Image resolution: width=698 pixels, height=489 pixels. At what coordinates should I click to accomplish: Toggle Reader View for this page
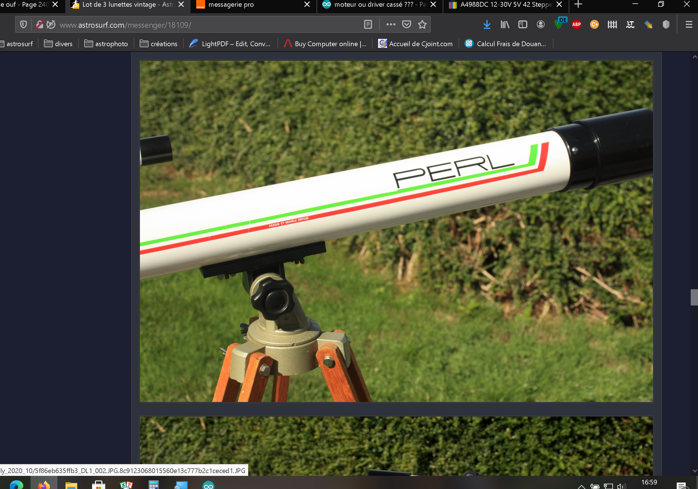click(368, 25)
